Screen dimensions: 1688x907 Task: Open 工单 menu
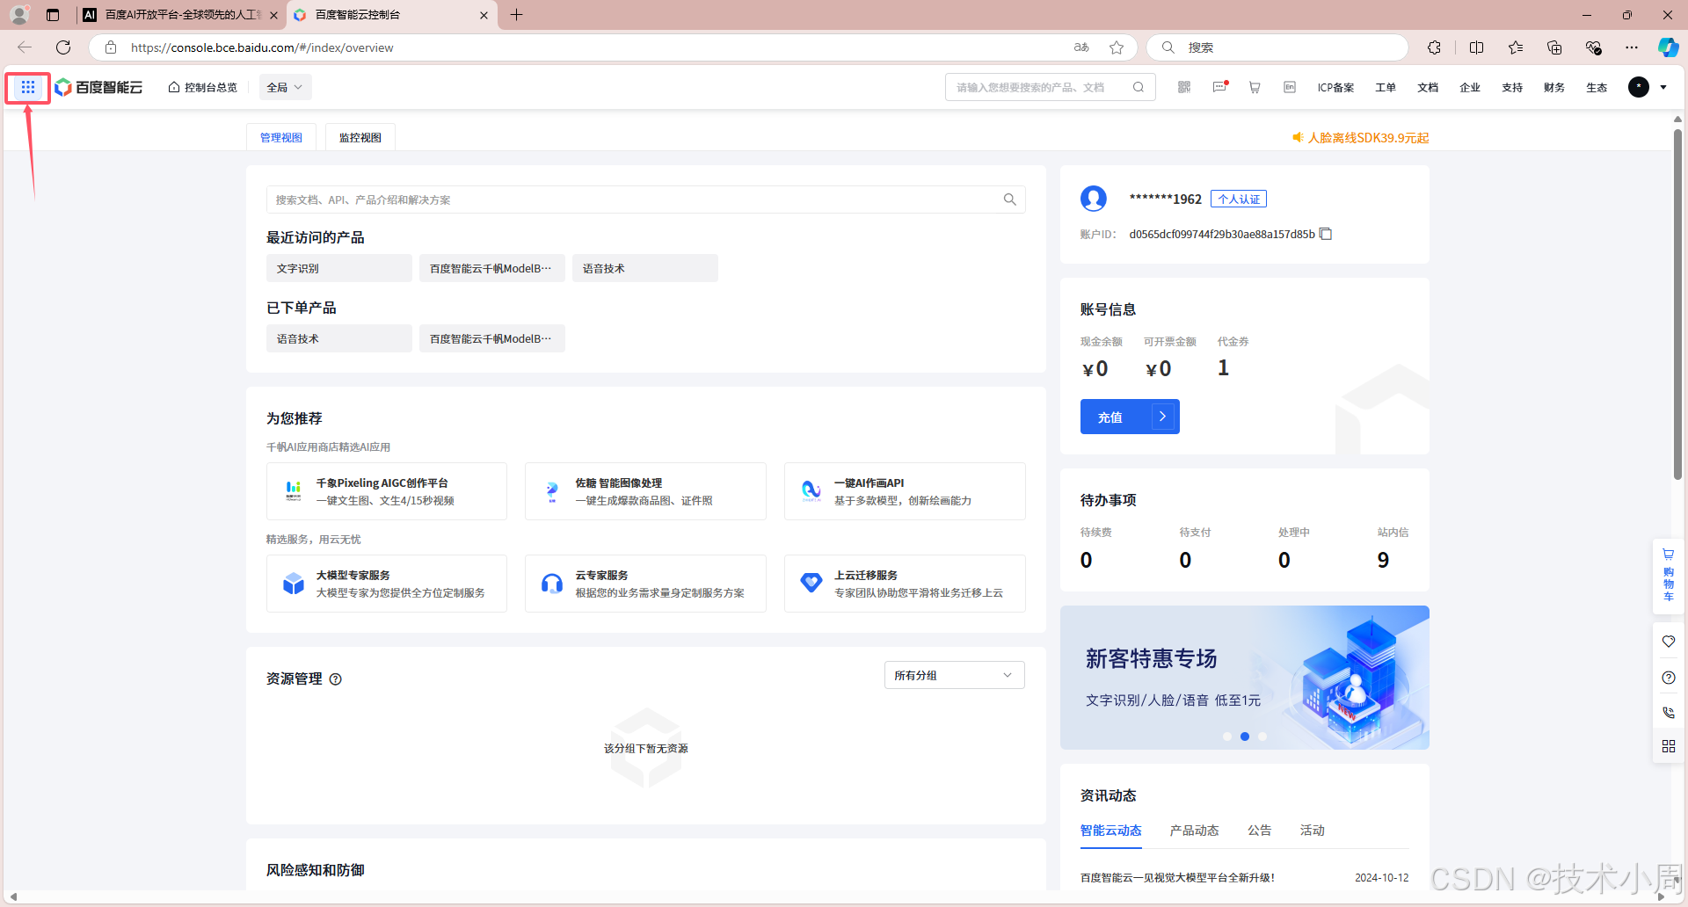click(1386, 87)
